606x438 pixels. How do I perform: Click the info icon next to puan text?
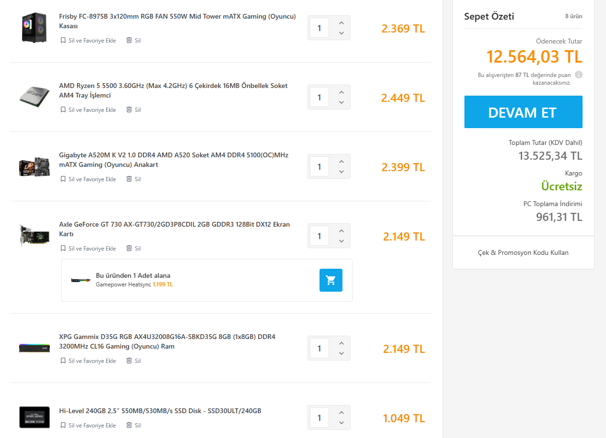579,75
